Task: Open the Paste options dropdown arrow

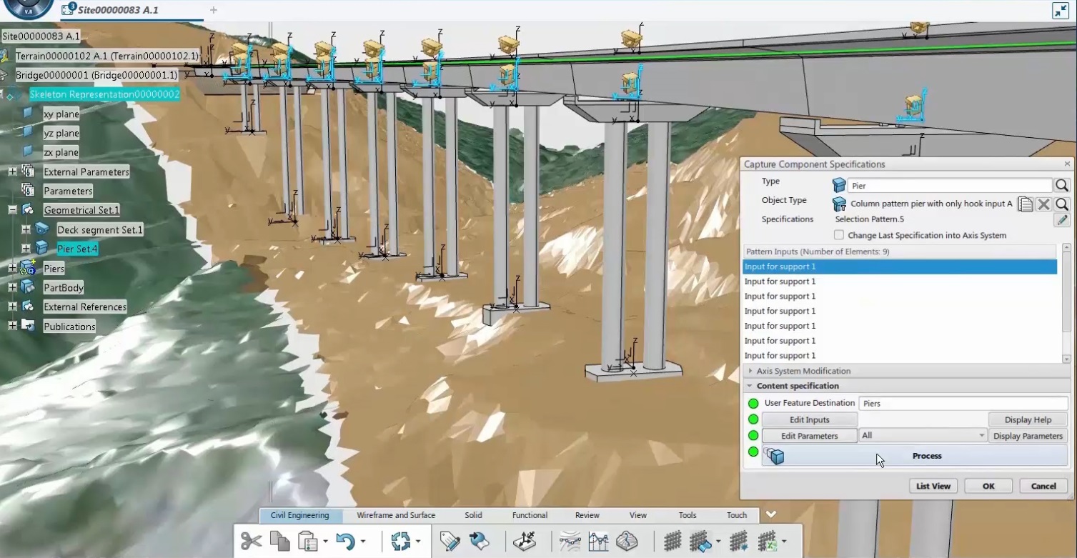Action: coord(325,542)
